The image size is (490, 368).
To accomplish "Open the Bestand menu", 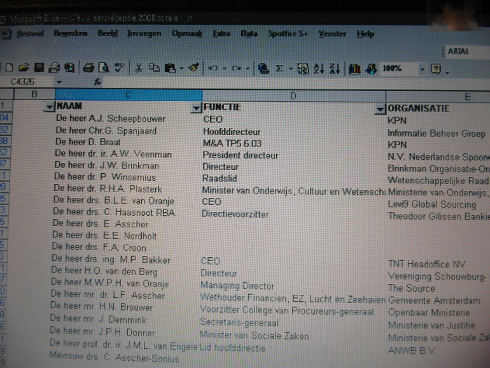I will tap(30, 33).
